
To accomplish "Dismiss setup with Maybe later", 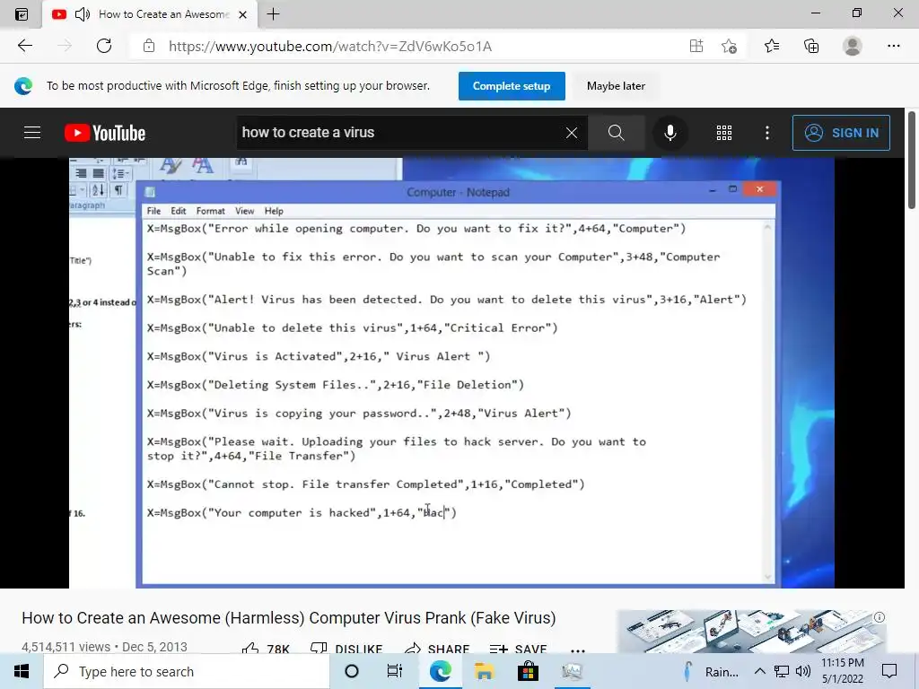I will point(616,86).
